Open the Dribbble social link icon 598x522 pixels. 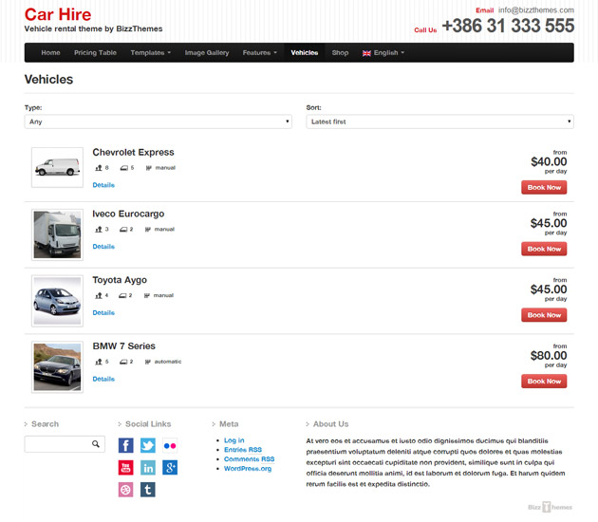click(126, 490)
